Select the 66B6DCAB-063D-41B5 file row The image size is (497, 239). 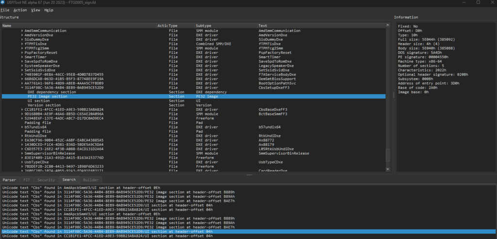[x=194, y=79]
